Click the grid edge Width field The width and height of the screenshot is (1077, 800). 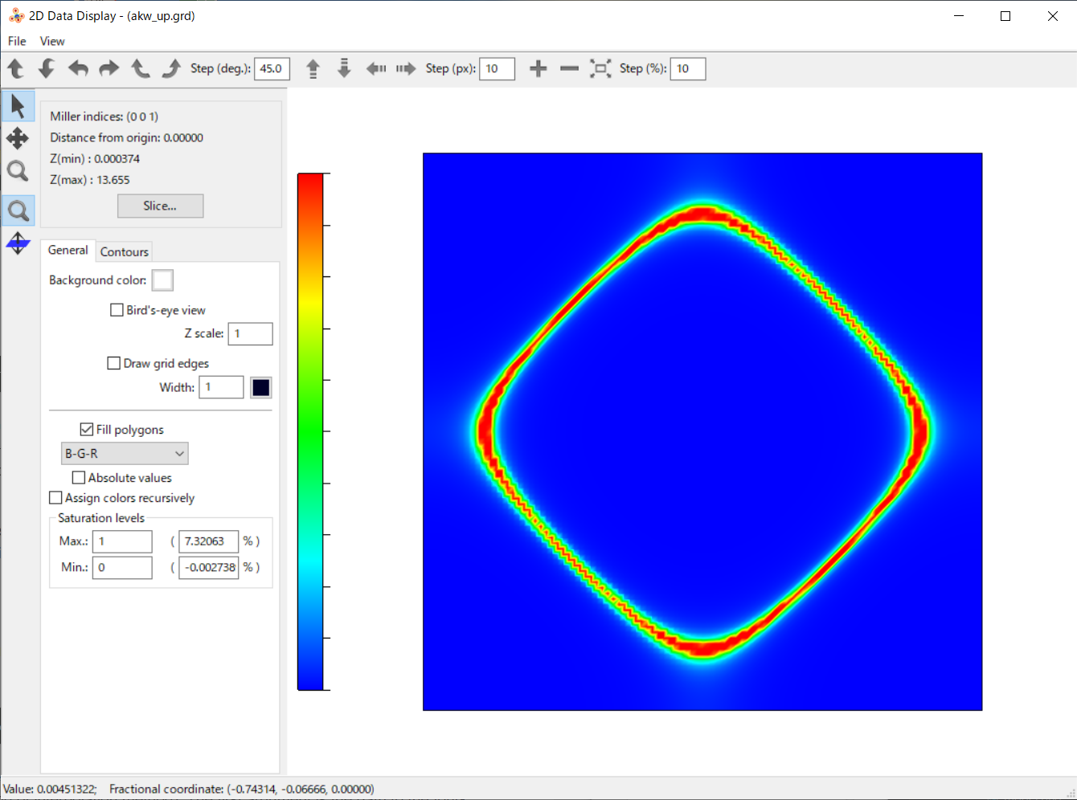coord(222,388)
